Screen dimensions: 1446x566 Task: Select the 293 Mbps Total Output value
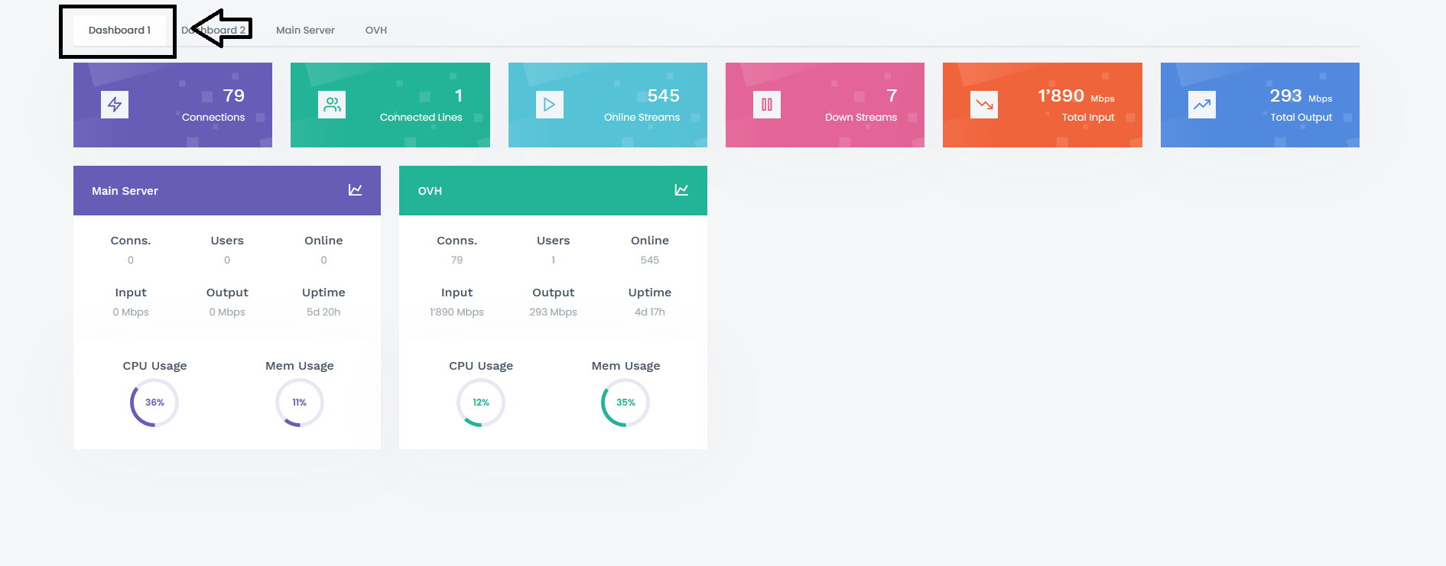pyautogui.click(x=1301, y=96)
